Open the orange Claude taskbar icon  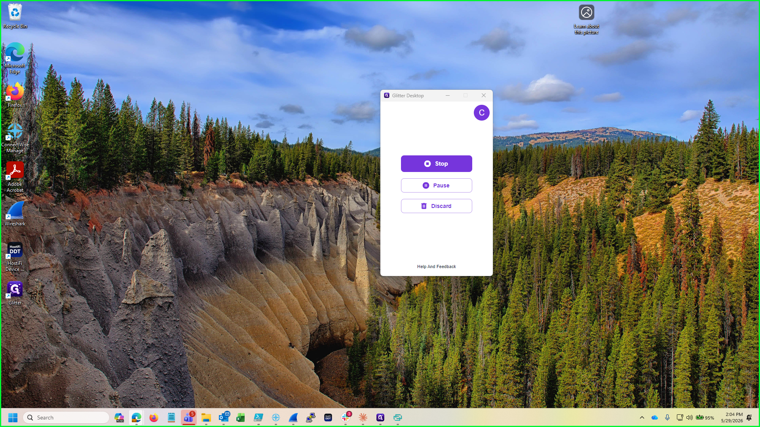363,418
